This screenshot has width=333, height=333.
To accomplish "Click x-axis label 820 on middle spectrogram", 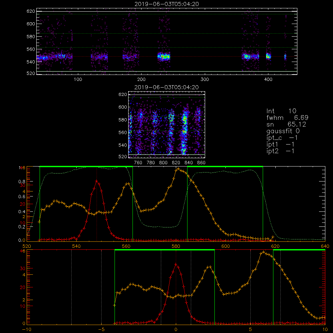I will point(176,163).
